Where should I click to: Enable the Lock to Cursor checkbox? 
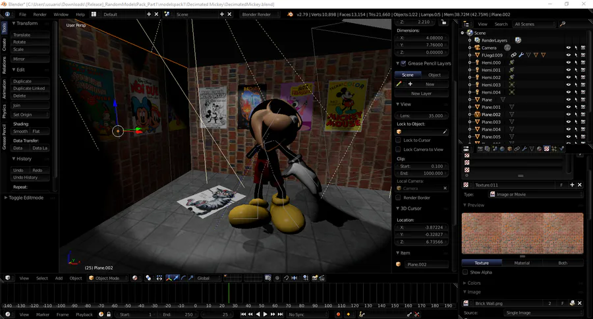(398, 140)
